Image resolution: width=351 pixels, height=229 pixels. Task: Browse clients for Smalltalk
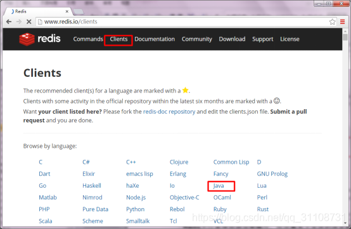click(137, 221)
